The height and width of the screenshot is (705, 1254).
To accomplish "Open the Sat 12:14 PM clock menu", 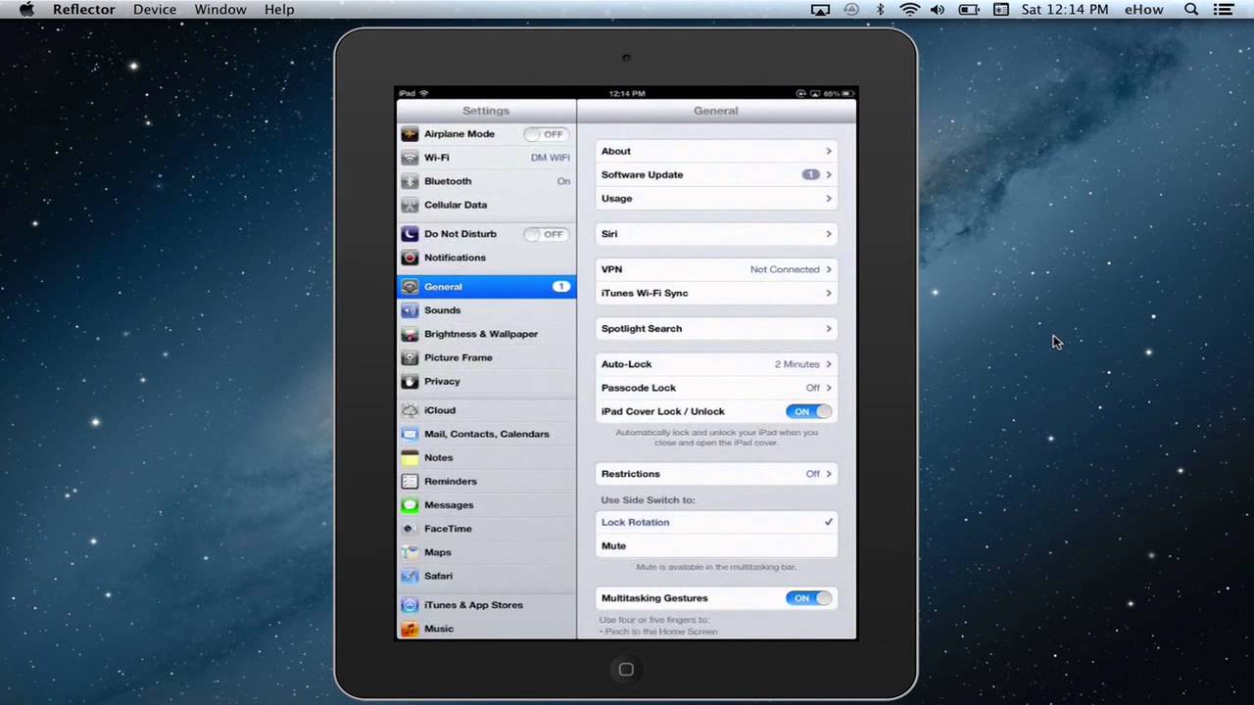I will click(x=1065, y=9).
